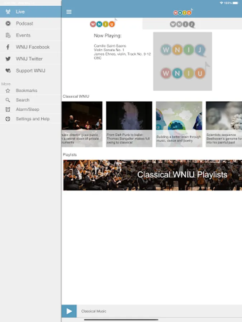Click the Camille Saint-Saens track info

122,52
